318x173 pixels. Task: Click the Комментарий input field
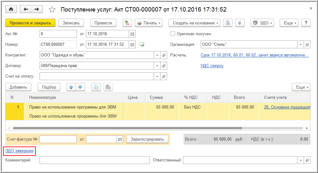click(x=95, y=160)
